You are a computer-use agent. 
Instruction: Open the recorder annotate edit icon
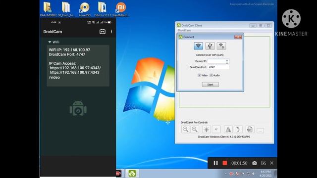pos(264,163)
